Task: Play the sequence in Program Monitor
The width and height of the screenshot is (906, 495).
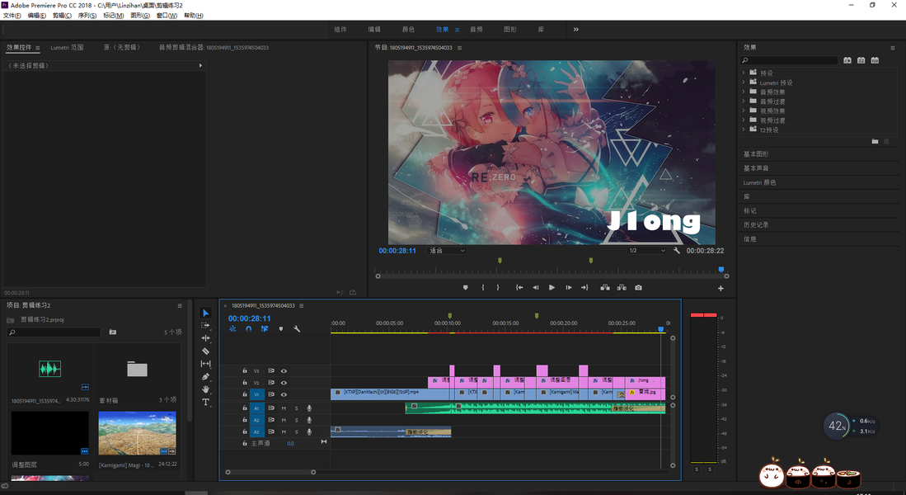Action: 552,287
